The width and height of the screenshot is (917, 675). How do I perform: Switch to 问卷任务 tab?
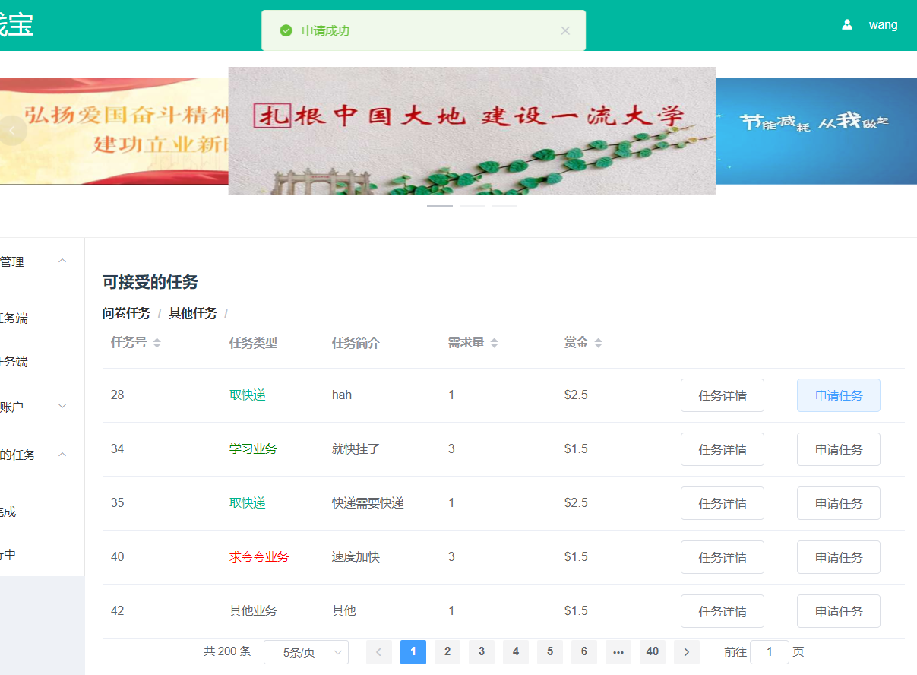126,313
